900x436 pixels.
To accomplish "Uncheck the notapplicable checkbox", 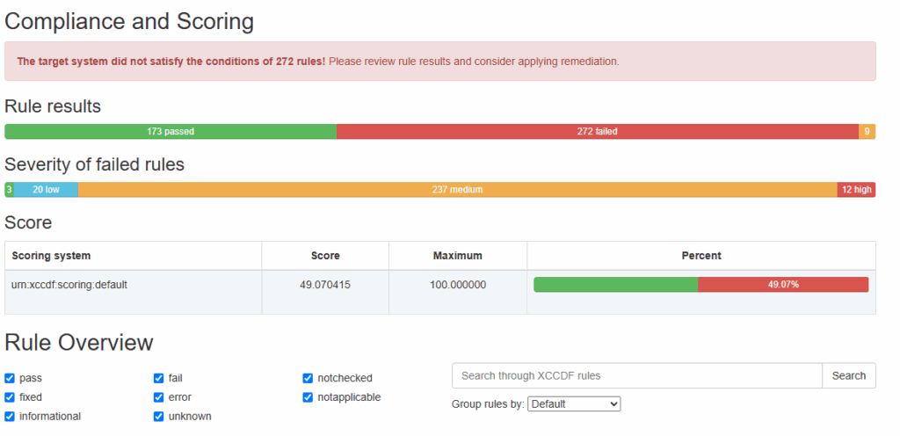I will tap(308, 397).
